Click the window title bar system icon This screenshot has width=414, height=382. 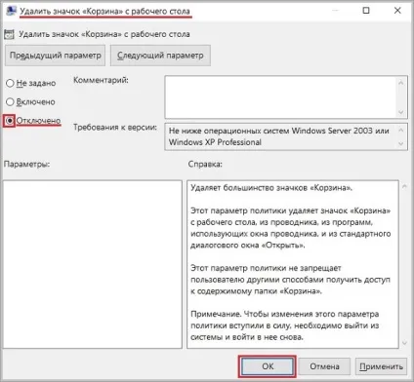11,11
